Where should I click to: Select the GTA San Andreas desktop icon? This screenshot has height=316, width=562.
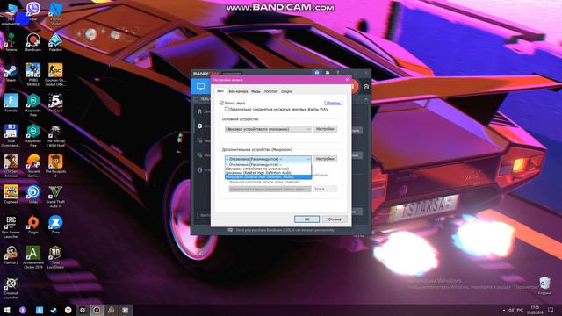tap(11, 166)
